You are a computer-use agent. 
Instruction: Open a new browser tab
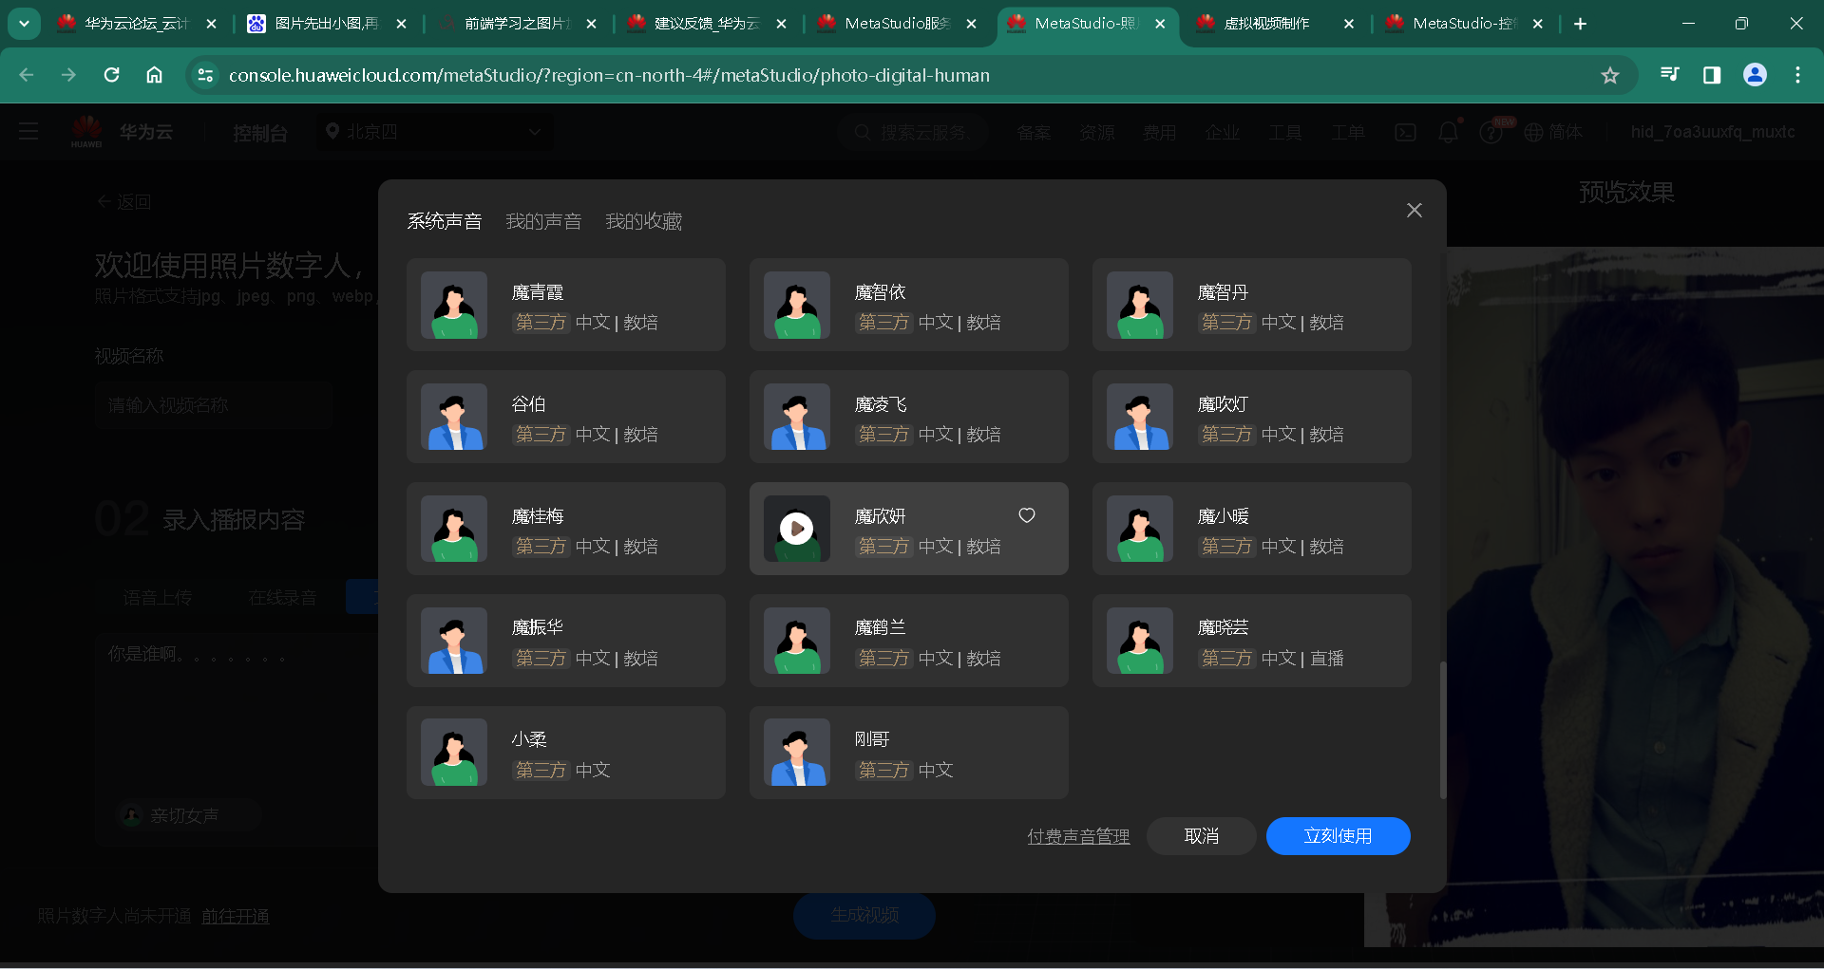(x=1581, y=24)
